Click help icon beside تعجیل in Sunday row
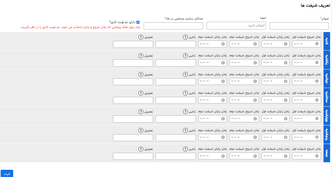The image size is (332, 177). 141,56
